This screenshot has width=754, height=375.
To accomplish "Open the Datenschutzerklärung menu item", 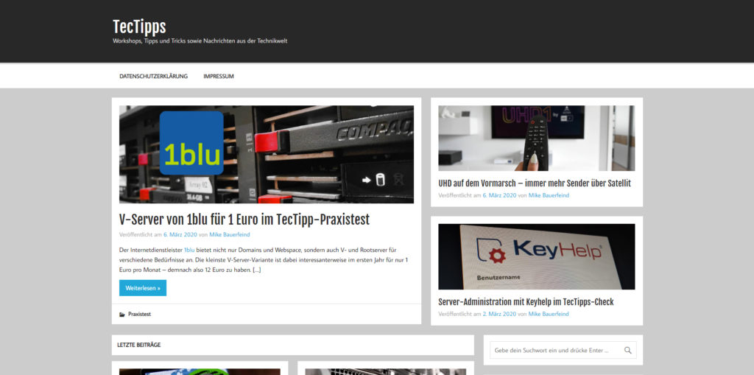I will click(153, 76).
